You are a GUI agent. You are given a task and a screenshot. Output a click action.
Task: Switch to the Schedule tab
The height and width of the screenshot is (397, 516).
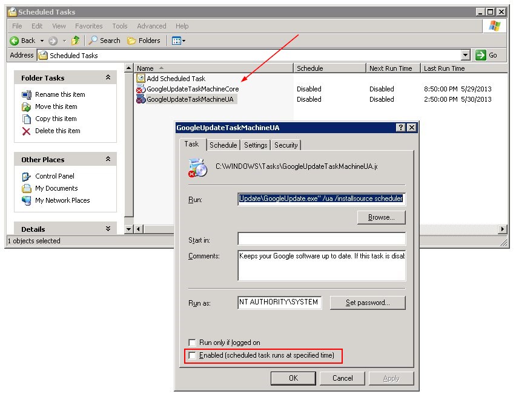tap(223, 145)
